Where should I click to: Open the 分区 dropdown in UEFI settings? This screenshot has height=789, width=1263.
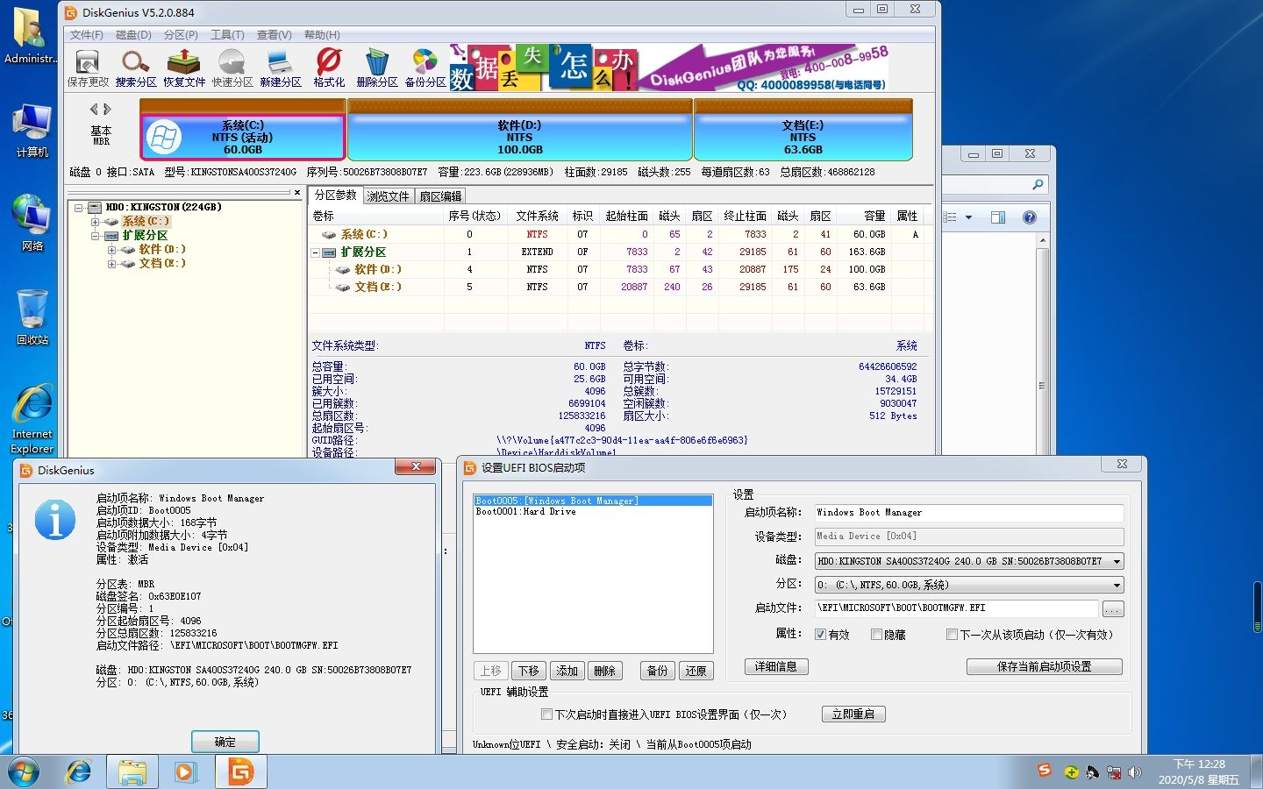tap(968, 585)
